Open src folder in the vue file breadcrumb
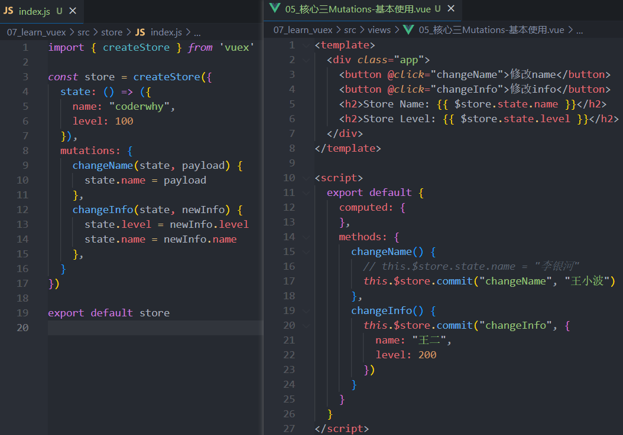The width and height of the screenshot is (623, 435). coord(350,30)
